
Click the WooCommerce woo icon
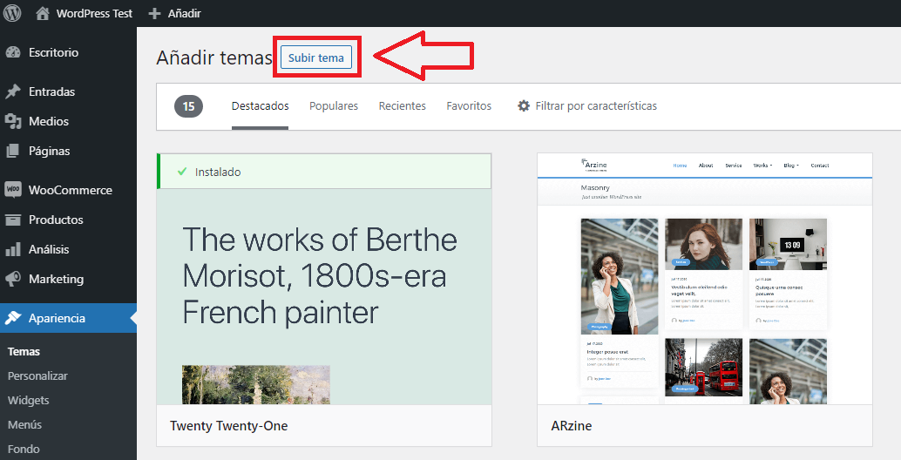click(x=13, y=190)
